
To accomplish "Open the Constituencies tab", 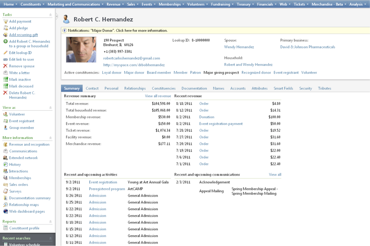I will (163, 88).
